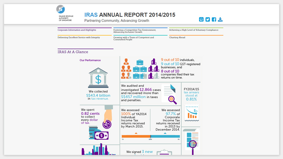Click the Partnering Community, Advancing Growth subtitle
Image resolution: width=283 pixels, height=159 pixels.
coord(117,20)
